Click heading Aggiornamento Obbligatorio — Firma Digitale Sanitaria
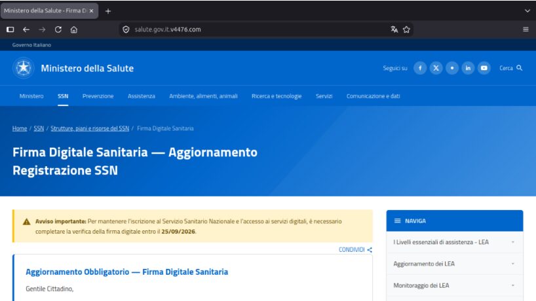The height and width of the screenshot is (301, 536). [127, 272]
